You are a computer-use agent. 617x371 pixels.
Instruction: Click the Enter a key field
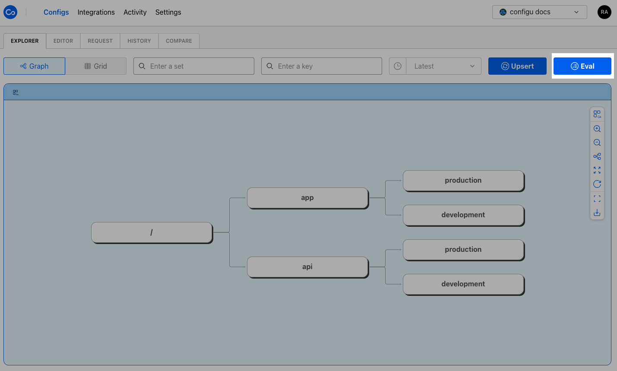coord(322,66)
